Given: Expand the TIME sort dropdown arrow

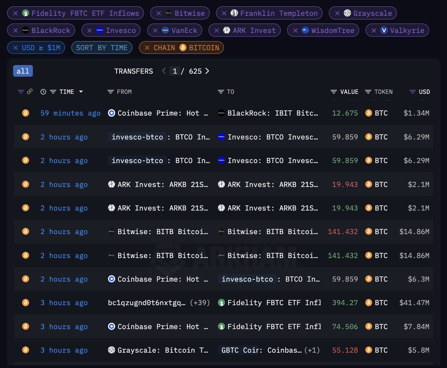Looking at the screenshot, I should 81,92.
